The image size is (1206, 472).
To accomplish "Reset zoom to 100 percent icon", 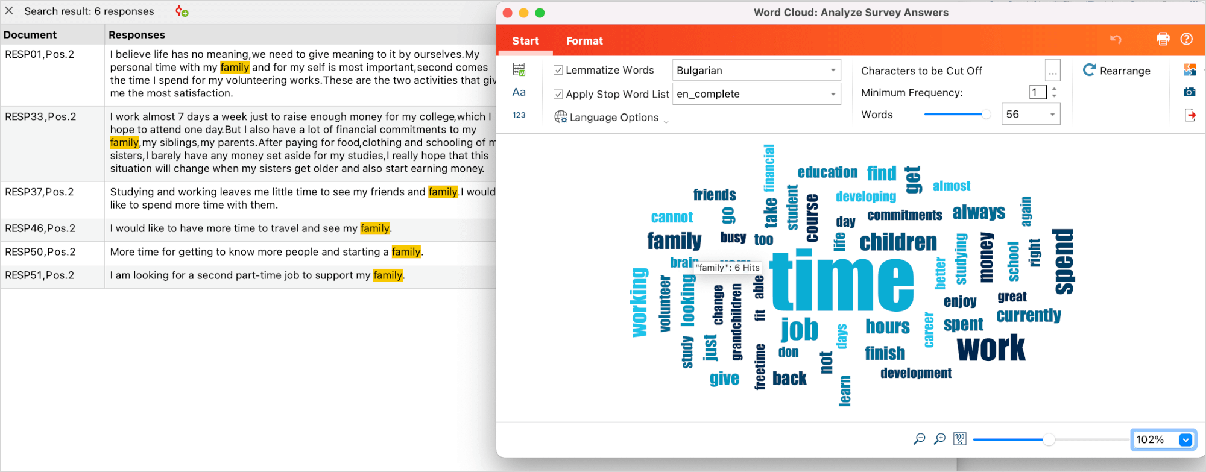I will [x=960, y=439].
